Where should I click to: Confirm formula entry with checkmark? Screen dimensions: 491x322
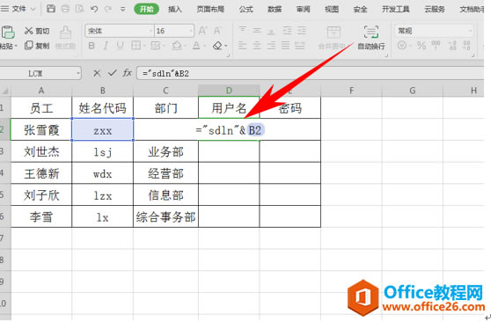(x=112, y=73)
